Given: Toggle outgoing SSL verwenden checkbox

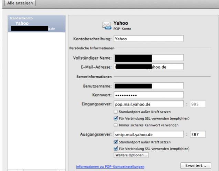Looking at the screenshot, I should 116,149.
